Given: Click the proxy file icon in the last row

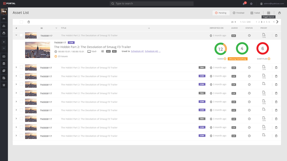Looking at the screenshot, I should [x=264, y=135].
